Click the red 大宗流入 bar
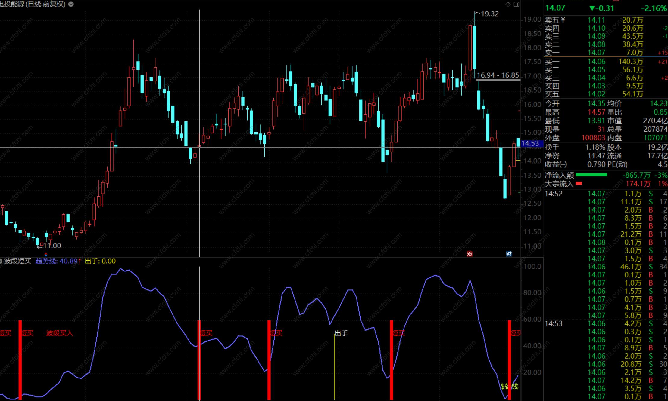The image size is (668, 401). (579, 183)
